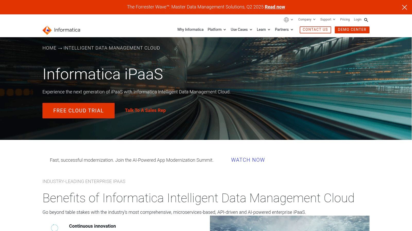Click the Informatica logo icon
This screenshot has height=231, width=412.
47,30
